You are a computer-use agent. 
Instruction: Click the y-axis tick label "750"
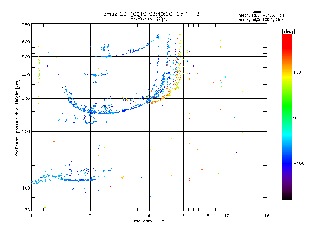coord(26,25)
